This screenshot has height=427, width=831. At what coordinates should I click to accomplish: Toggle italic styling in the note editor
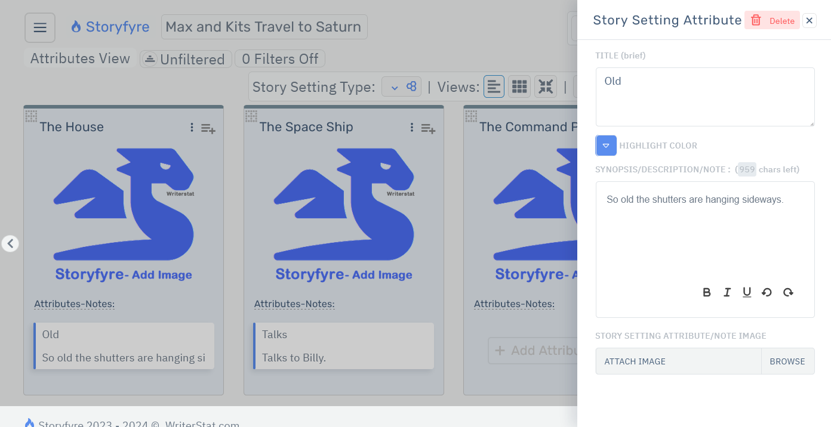pos(727,292)
